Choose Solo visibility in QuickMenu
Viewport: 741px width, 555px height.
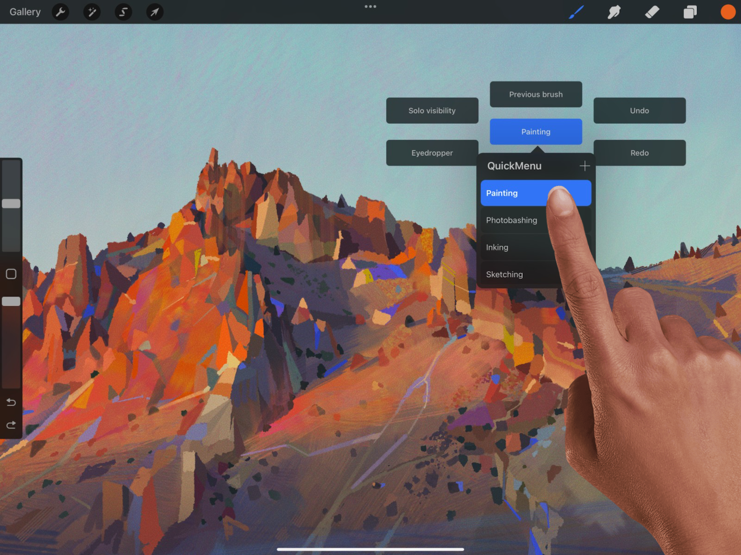(x=432, y=111)
